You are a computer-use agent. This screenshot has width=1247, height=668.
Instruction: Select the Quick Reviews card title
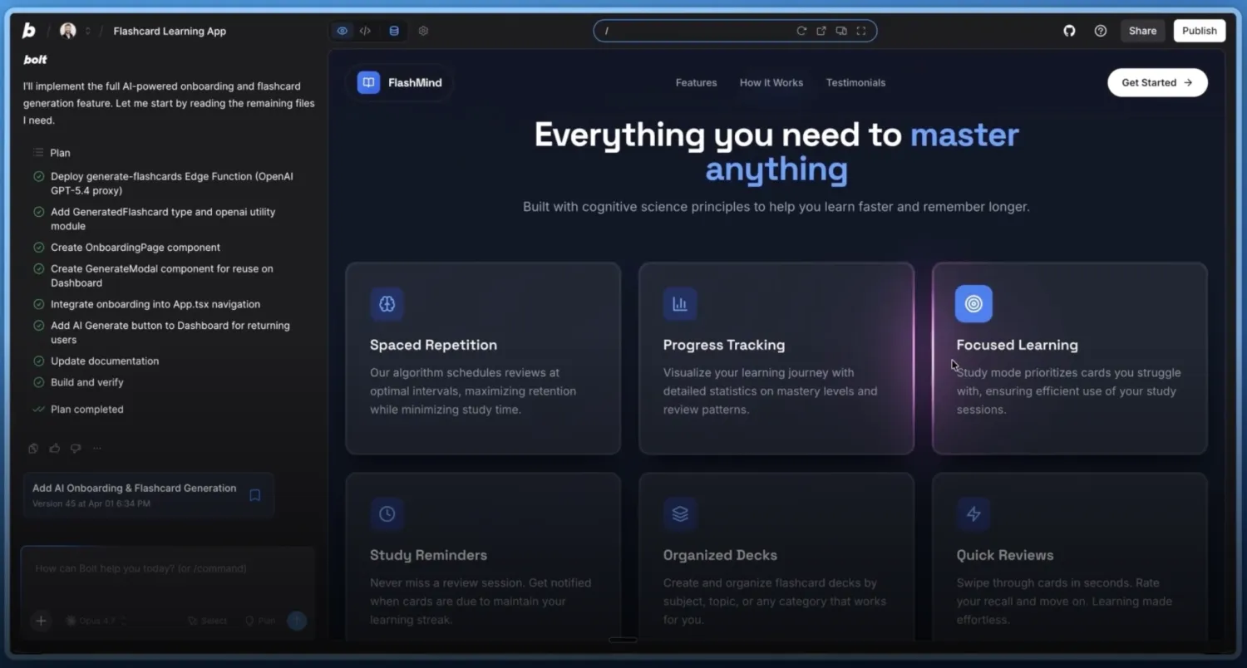[1004, 555]
